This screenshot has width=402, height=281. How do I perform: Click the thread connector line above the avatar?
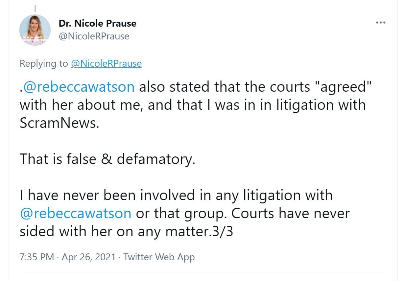[x=35, y=8]
